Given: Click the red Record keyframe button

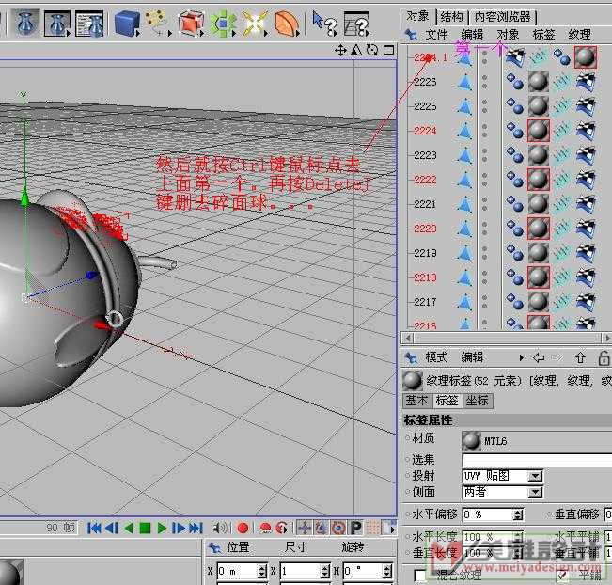Looking at the screenshot, I should point(243,529).
